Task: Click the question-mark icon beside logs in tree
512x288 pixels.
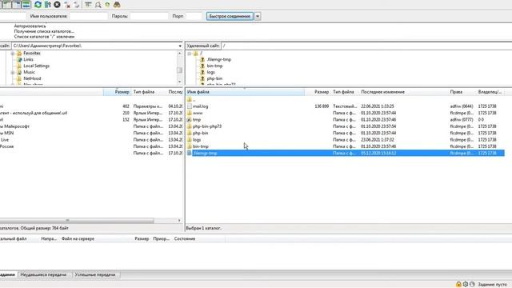Action: click(x=202, y=72)
